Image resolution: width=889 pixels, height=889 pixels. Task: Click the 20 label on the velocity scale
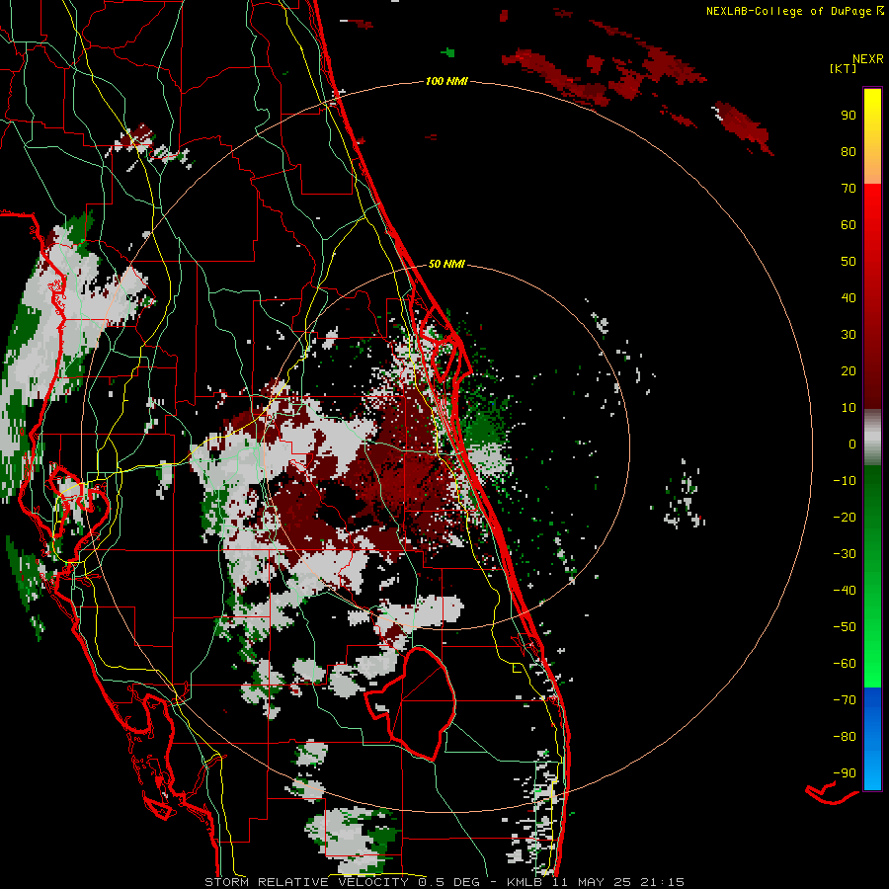click(x=849, y=370)
